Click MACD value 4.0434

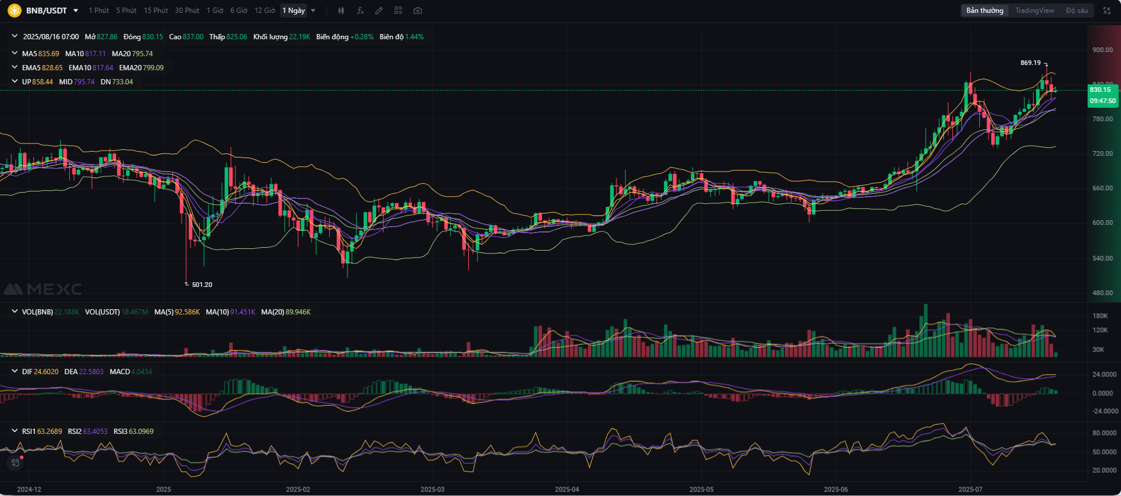click(142, 371)
